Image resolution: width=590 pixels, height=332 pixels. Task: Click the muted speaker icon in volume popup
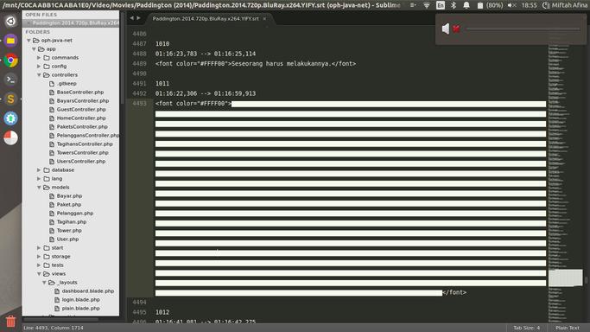[x=450, y=29]
